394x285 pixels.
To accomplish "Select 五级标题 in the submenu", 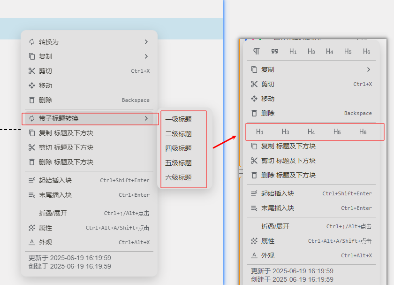I will tap(184, 163).
